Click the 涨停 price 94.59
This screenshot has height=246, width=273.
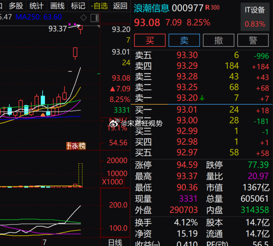(x=187, y=165)
